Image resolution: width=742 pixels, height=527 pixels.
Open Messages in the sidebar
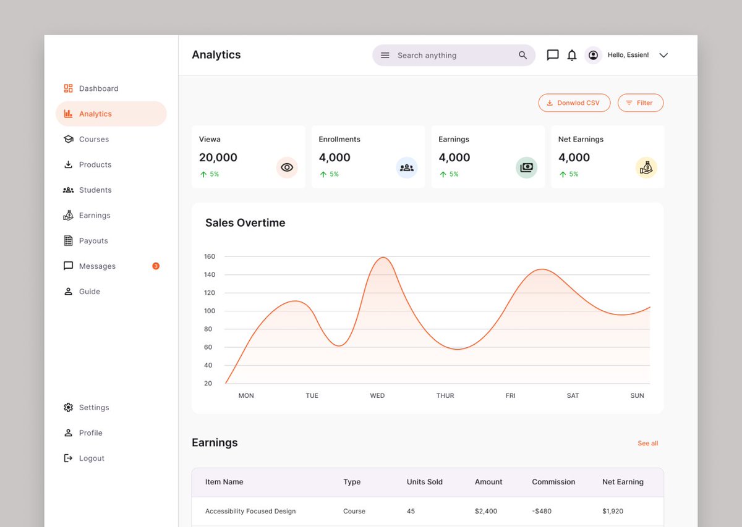click(90, 266)
